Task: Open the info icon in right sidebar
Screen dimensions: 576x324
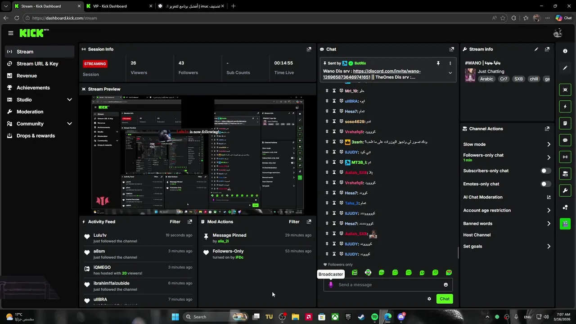Action: point(565,51)
